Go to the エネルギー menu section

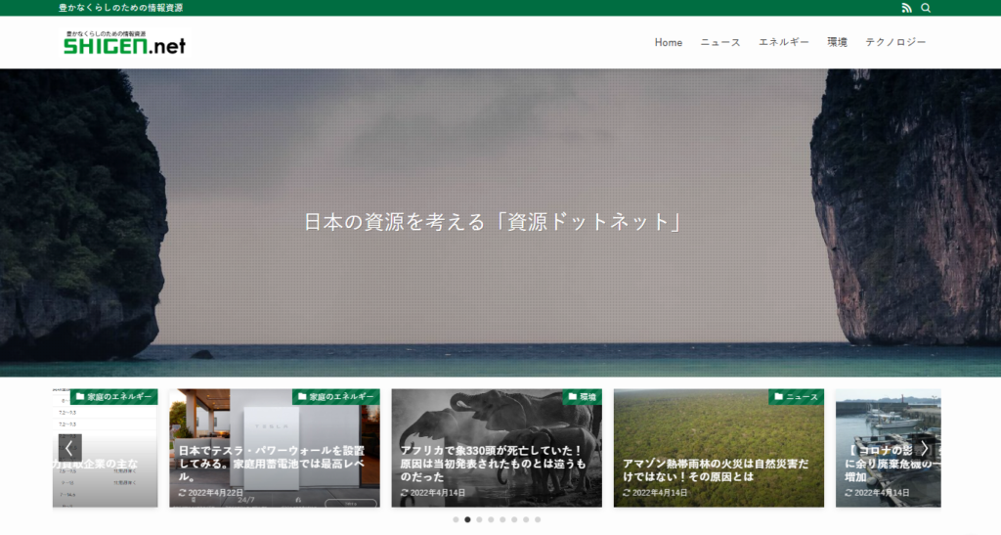[x=784, y=43]
